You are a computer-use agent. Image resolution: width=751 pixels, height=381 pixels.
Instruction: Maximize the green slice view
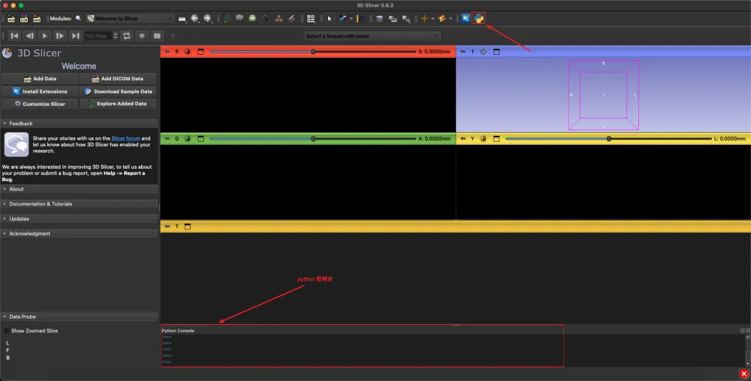pyautogui.click(x=201, y=139)
